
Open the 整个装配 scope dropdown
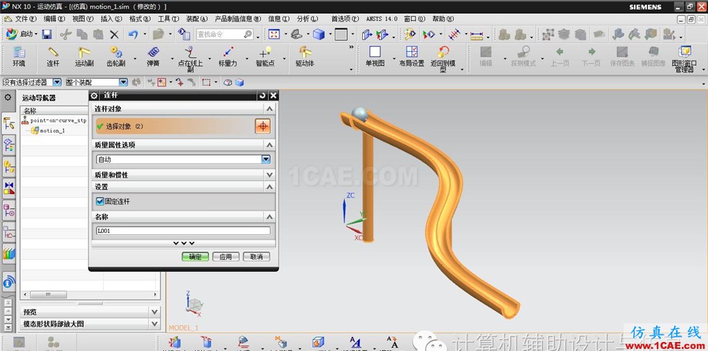pyautogui.click(x=123, y=82)
